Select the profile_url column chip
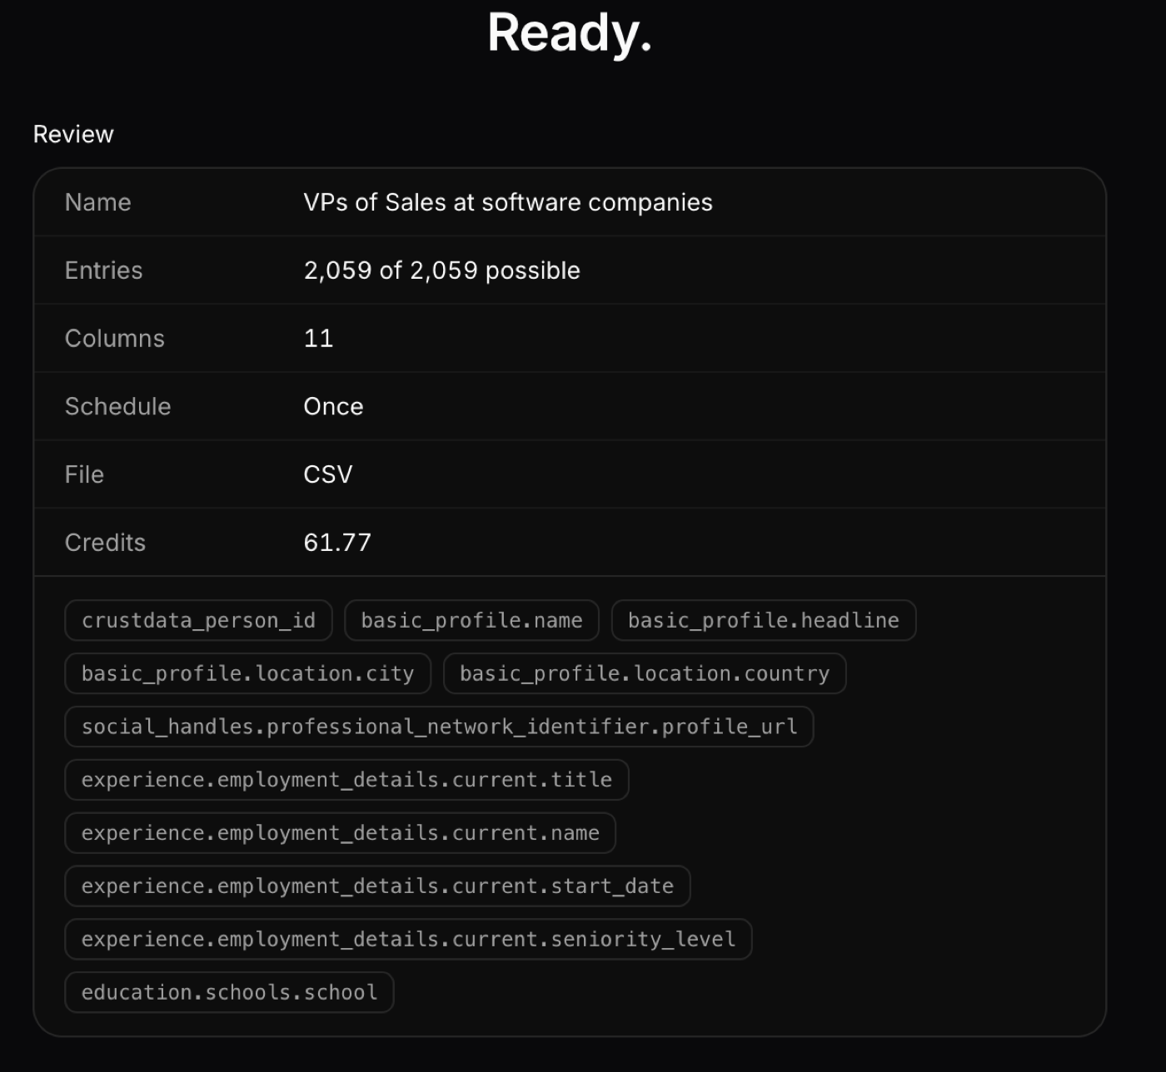This screenshot has height=1072, width=1166. click(x=439, y=727)
